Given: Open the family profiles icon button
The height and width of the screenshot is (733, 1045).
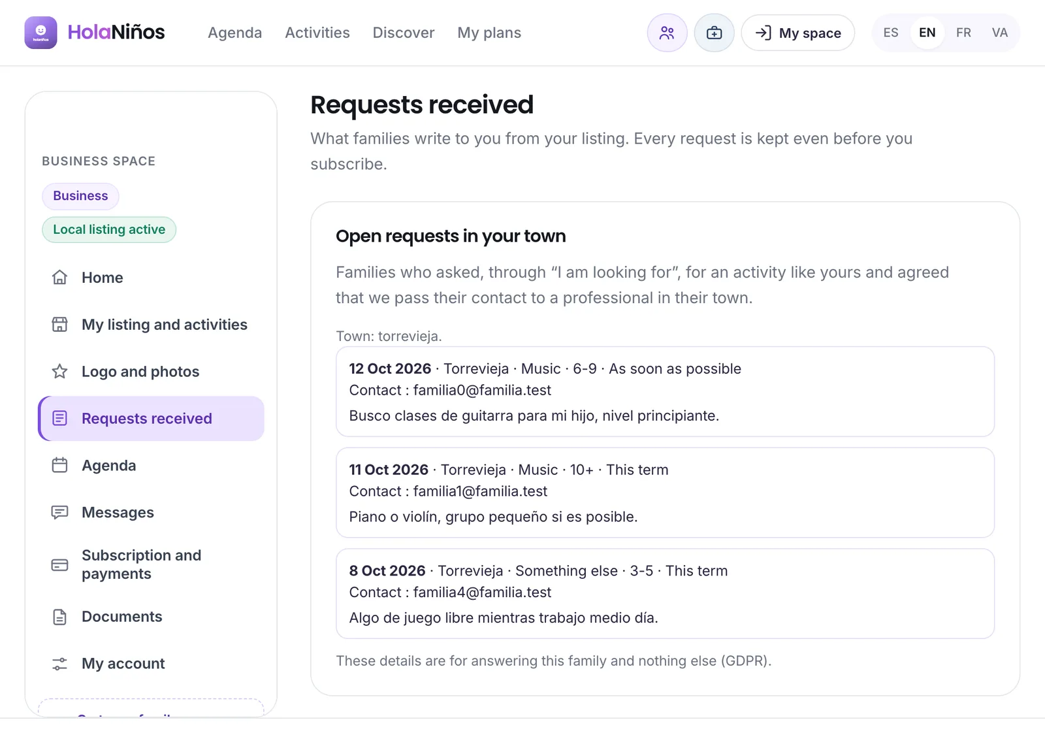Looking at the screenshot, I should [x=667, y=33].
